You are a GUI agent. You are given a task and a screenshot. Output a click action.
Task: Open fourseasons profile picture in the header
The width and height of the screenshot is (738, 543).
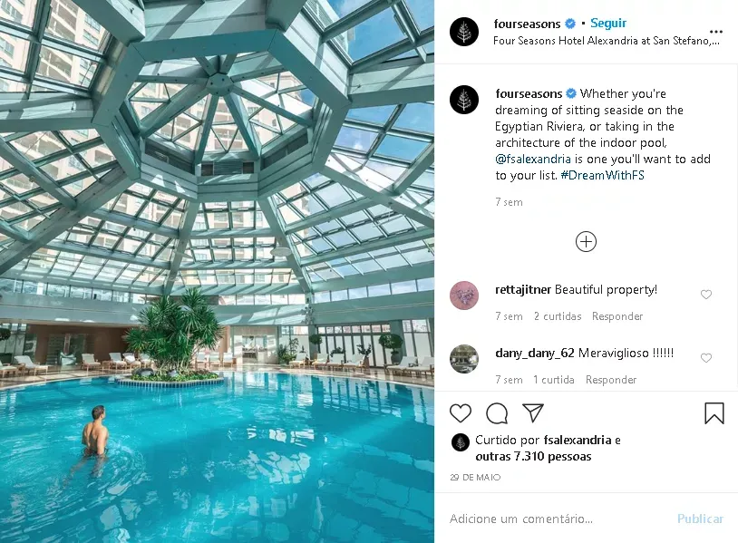pos(464,32)
